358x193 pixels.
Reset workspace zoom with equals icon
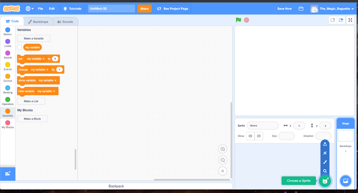[x=222, y=171]
